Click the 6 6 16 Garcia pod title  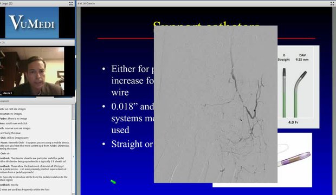coord(86,3)
